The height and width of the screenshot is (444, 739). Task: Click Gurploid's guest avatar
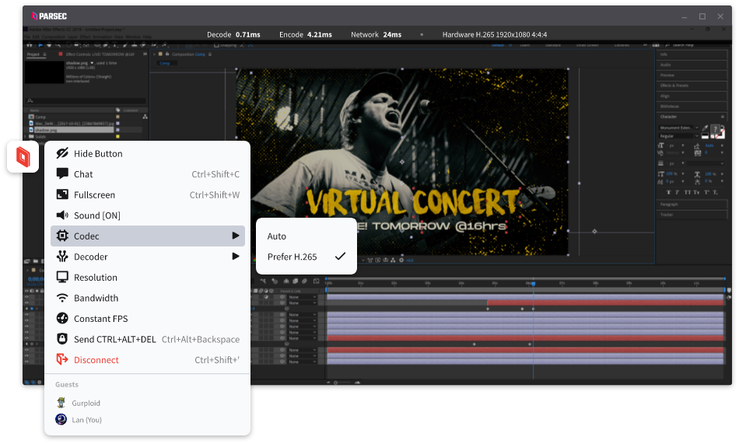(61, 403)
